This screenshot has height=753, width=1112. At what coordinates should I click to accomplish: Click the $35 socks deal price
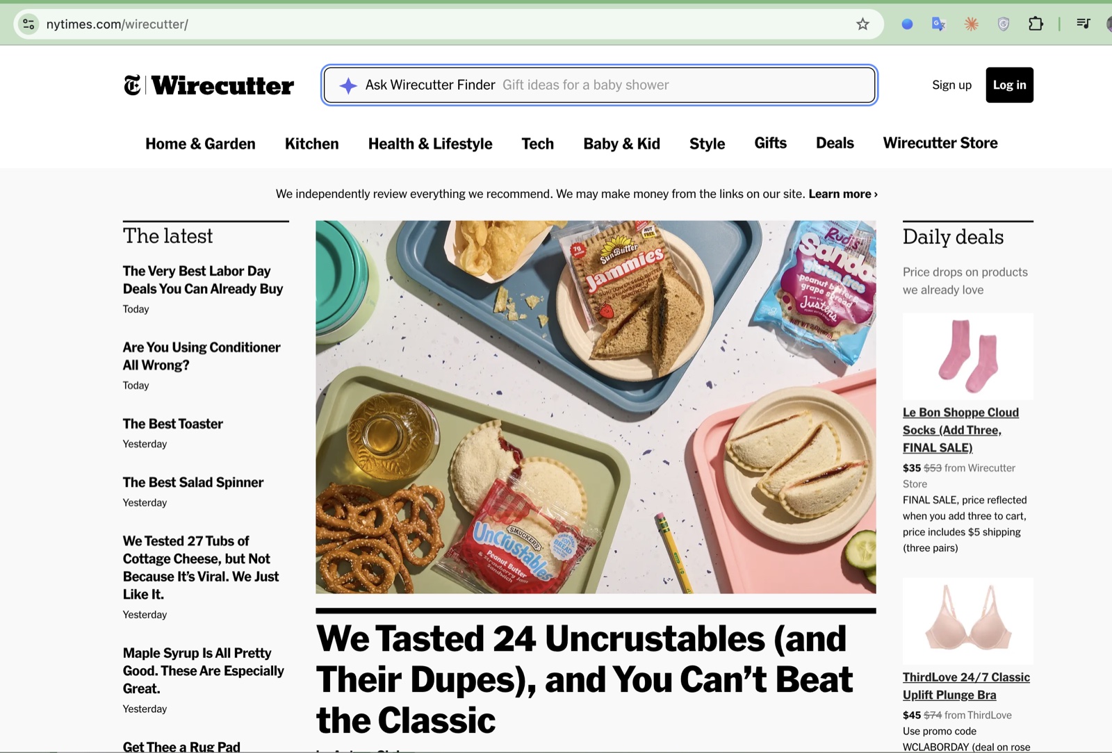[x=912, y=468]
